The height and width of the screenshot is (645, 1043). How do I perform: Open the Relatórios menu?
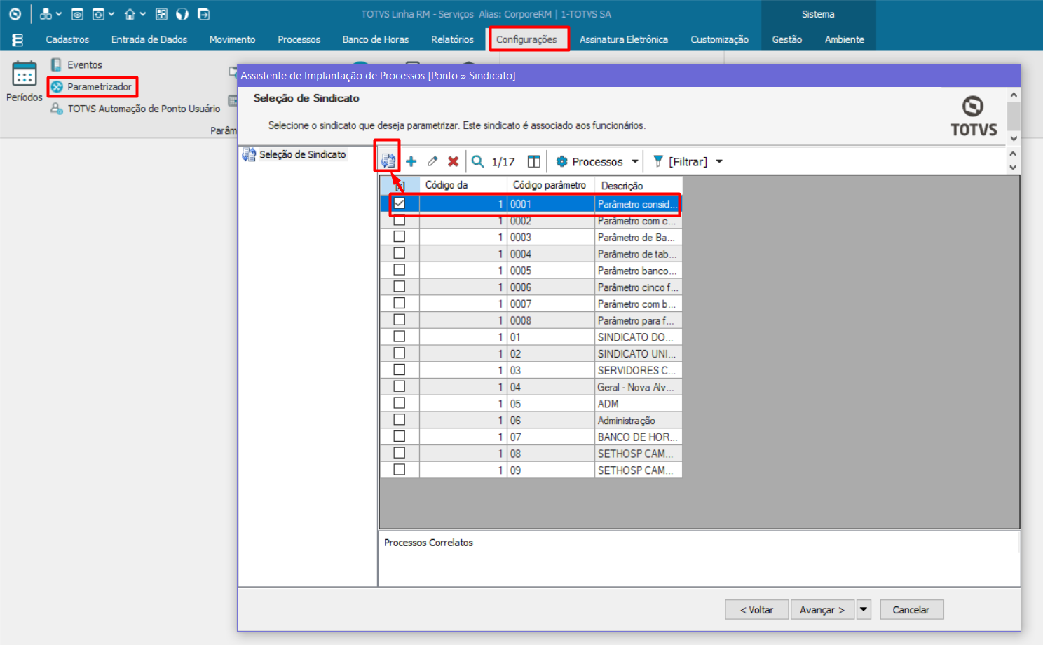(x=453, y=40)
